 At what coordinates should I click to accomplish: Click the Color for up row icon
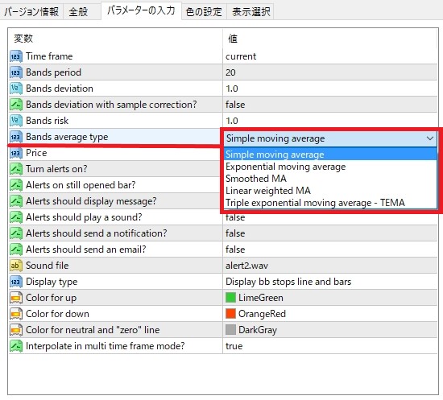(16, 298)
